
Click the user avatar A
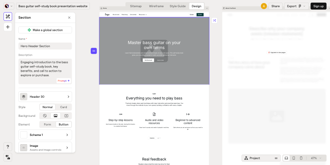point(264,6)
